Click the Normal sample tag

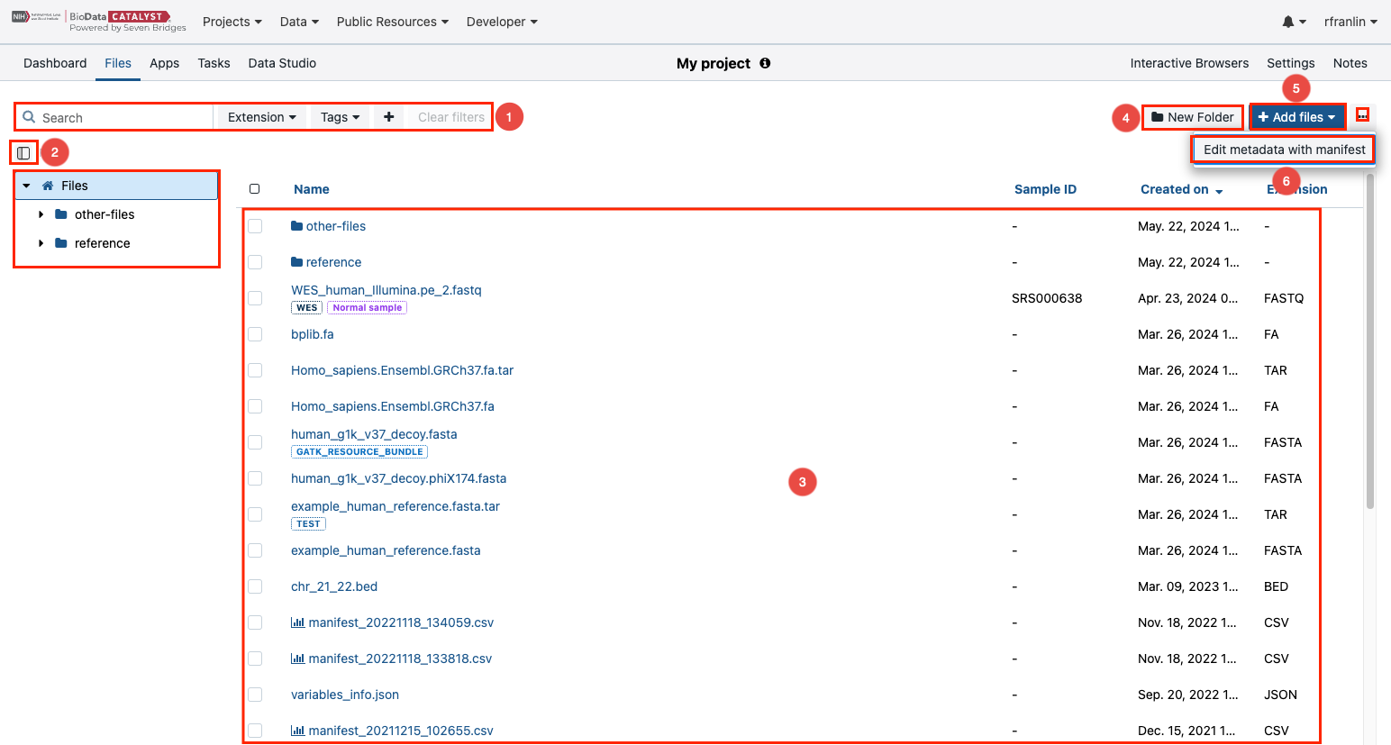367,307
